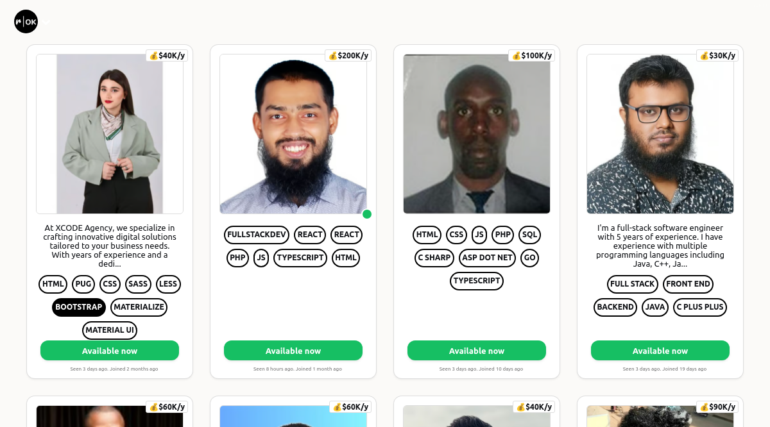
Task: Toggle the BOOTSTRAP skill tag
Action: click(x=79, y=307)
